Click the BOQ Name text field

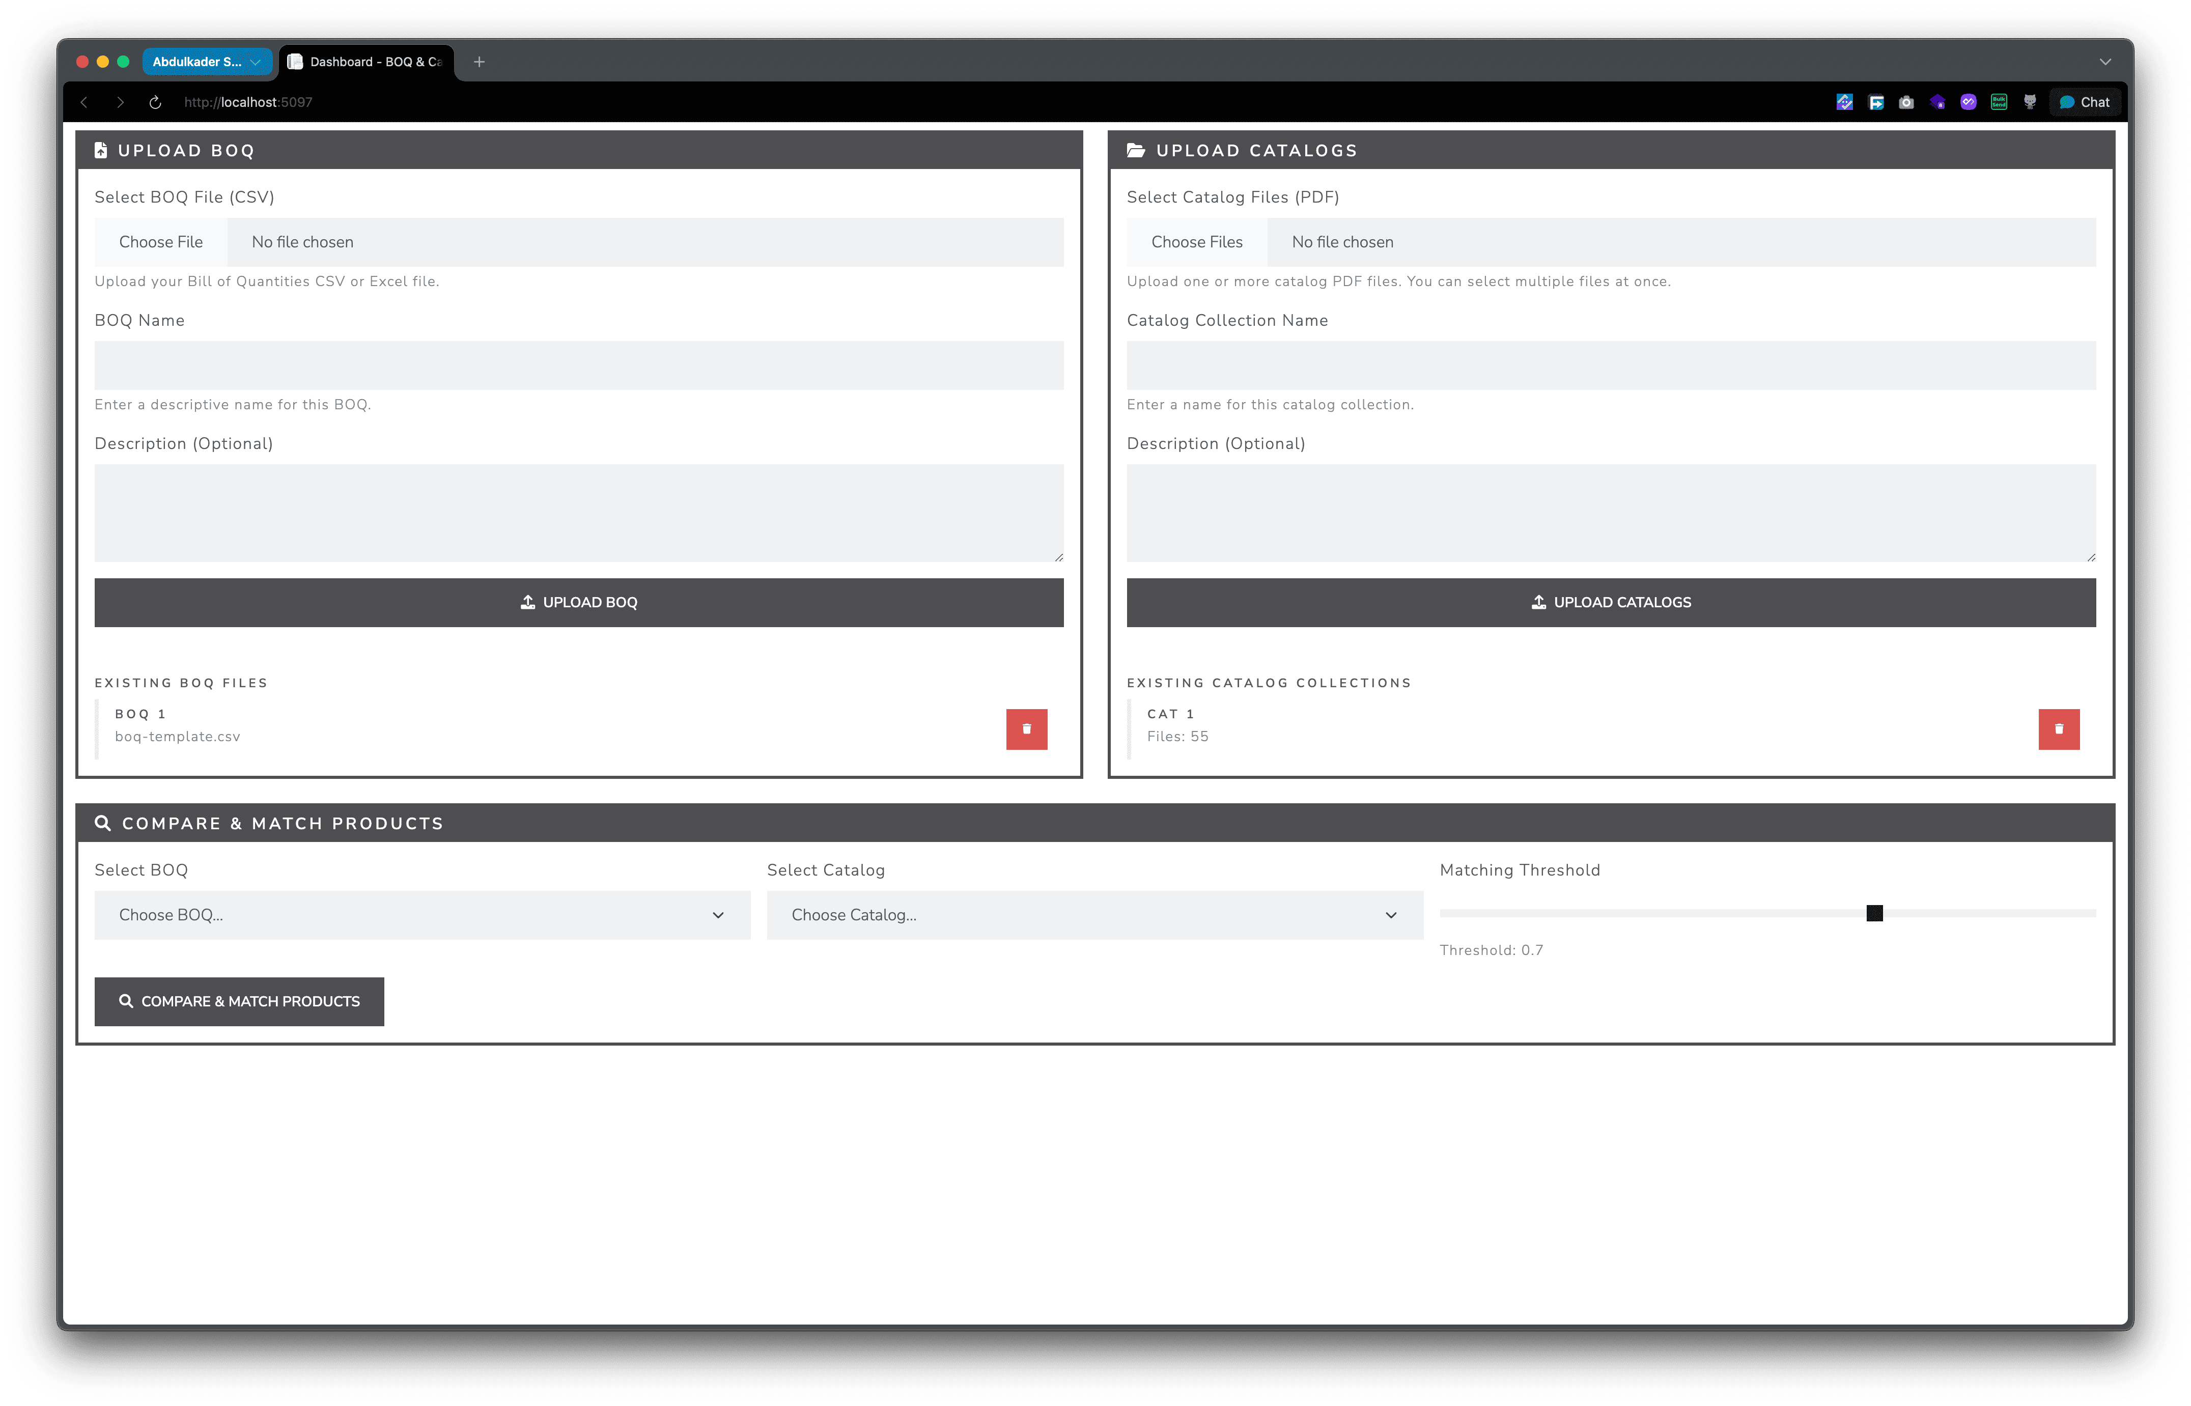(579, 365)
